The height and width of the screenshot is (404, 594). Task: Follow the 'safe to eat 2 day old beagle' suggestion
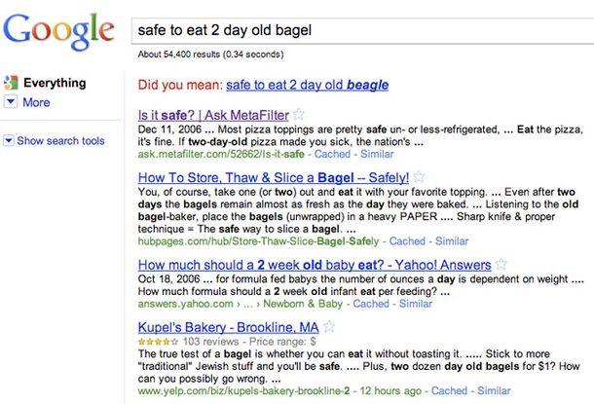coord(308,85)
